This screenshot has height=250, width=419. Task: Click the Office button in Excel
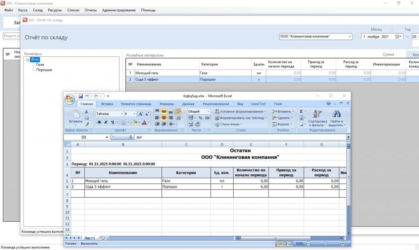70,99
